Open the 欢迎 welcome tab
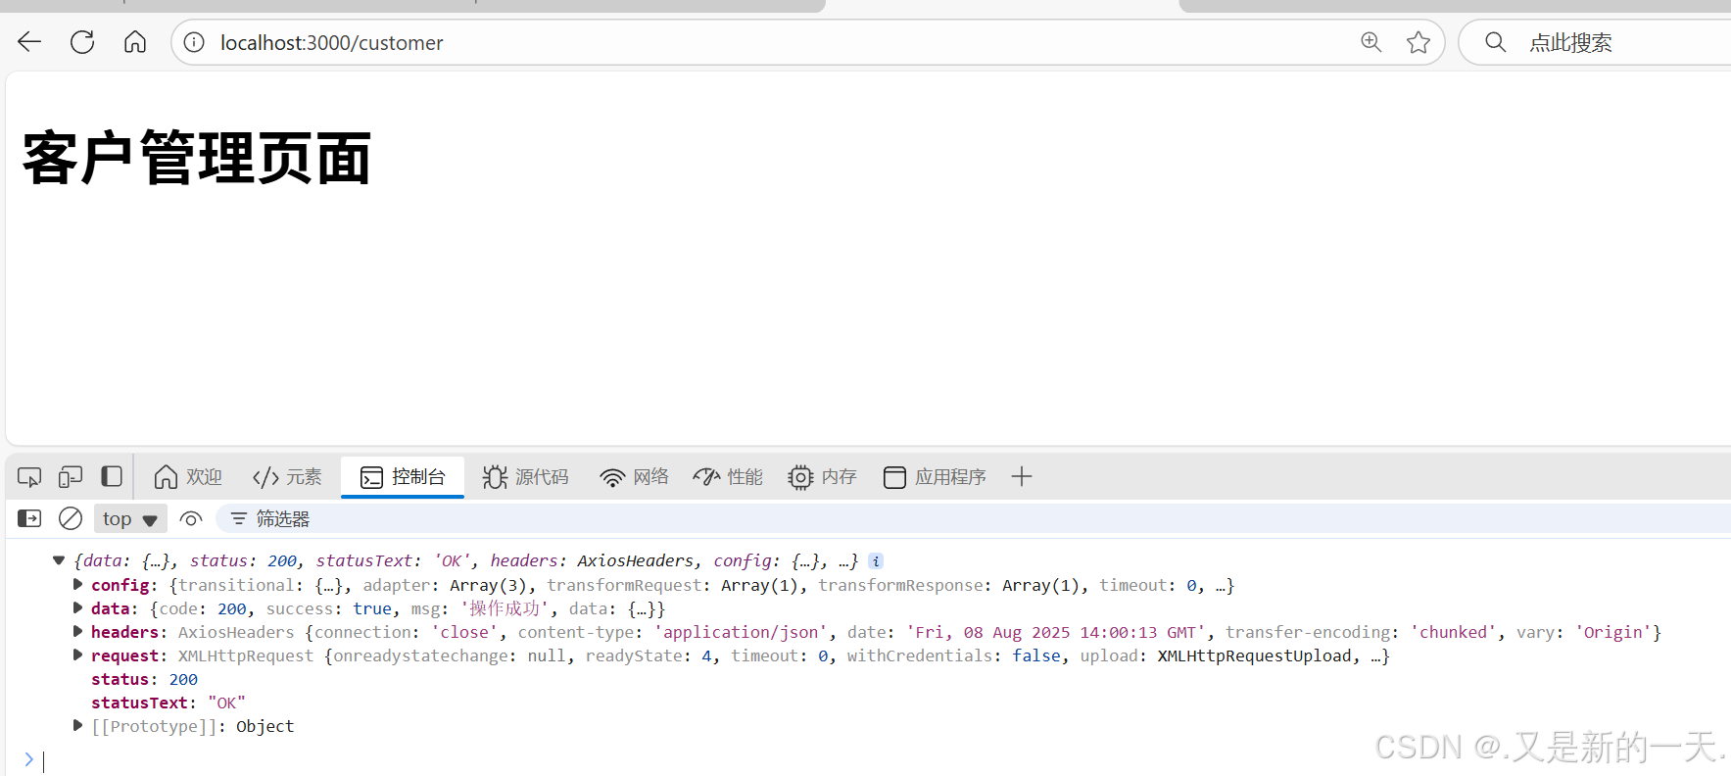This screenshot has width=1731, height=776. [x=188, y=477]
